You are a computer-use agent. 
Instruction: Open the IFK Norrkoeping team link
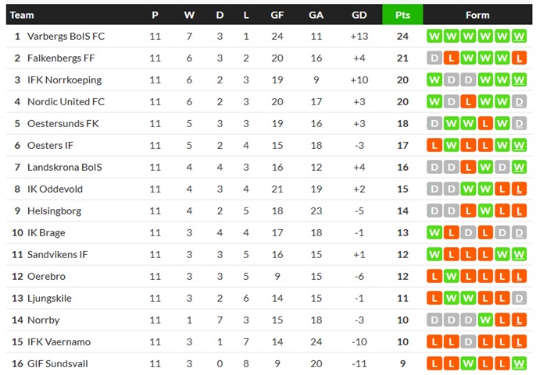(x=64, y=80)
